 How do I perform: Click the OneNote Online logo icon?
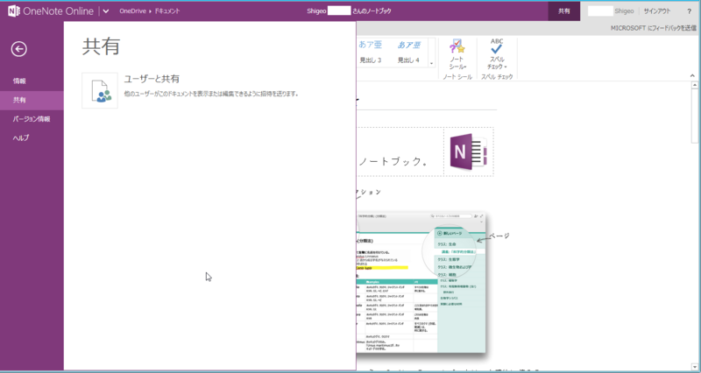(13, 11)
